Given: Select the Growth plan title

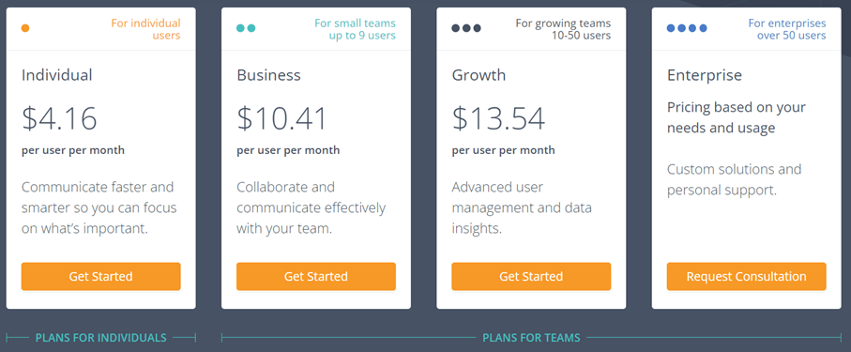Looking at the screenshot, I should click(479, 75).
